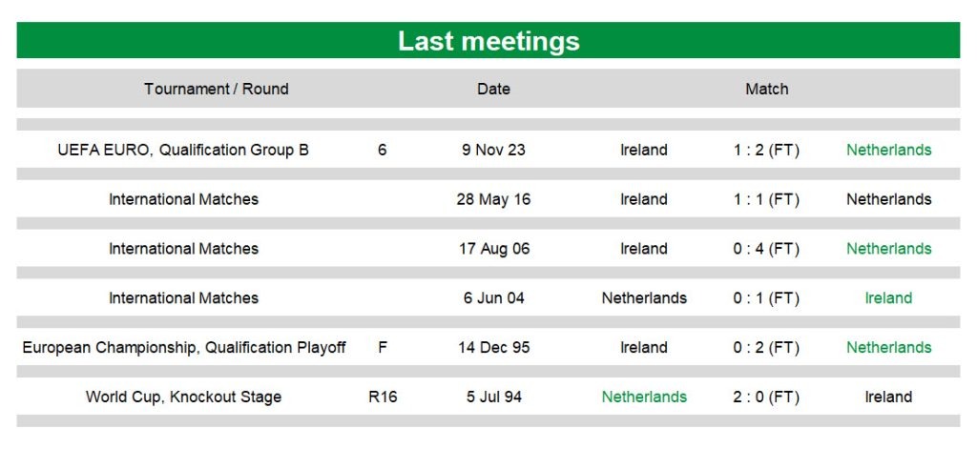The width and height of the screenshot is (977, 449).
Task: Select the Tournament / Round column header
Action: pyautogui.click(x=217, y=89)
